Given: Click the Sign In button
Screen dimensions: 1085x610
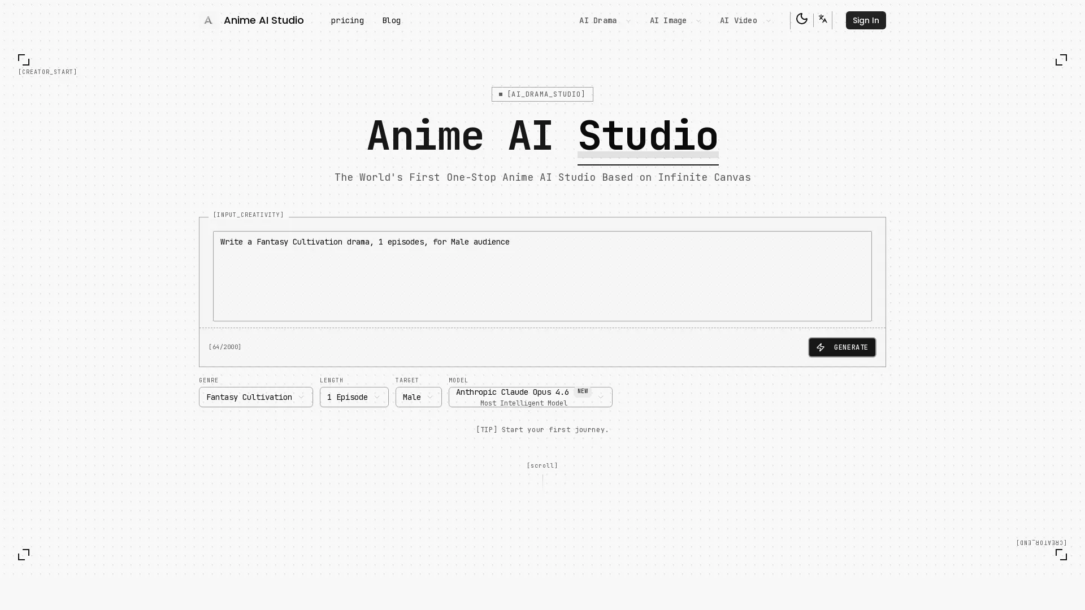Looking at the screenshot, I should (x=865, y=20).
